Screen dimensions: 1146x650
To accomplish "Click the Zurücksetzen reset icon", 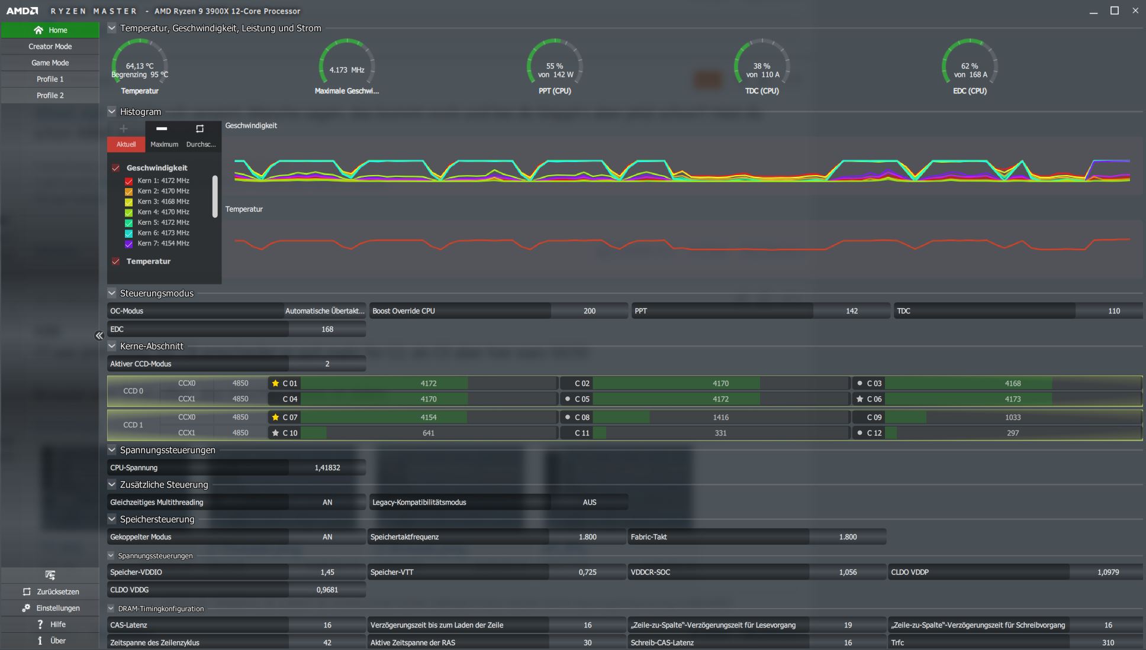I will point(27,591).
